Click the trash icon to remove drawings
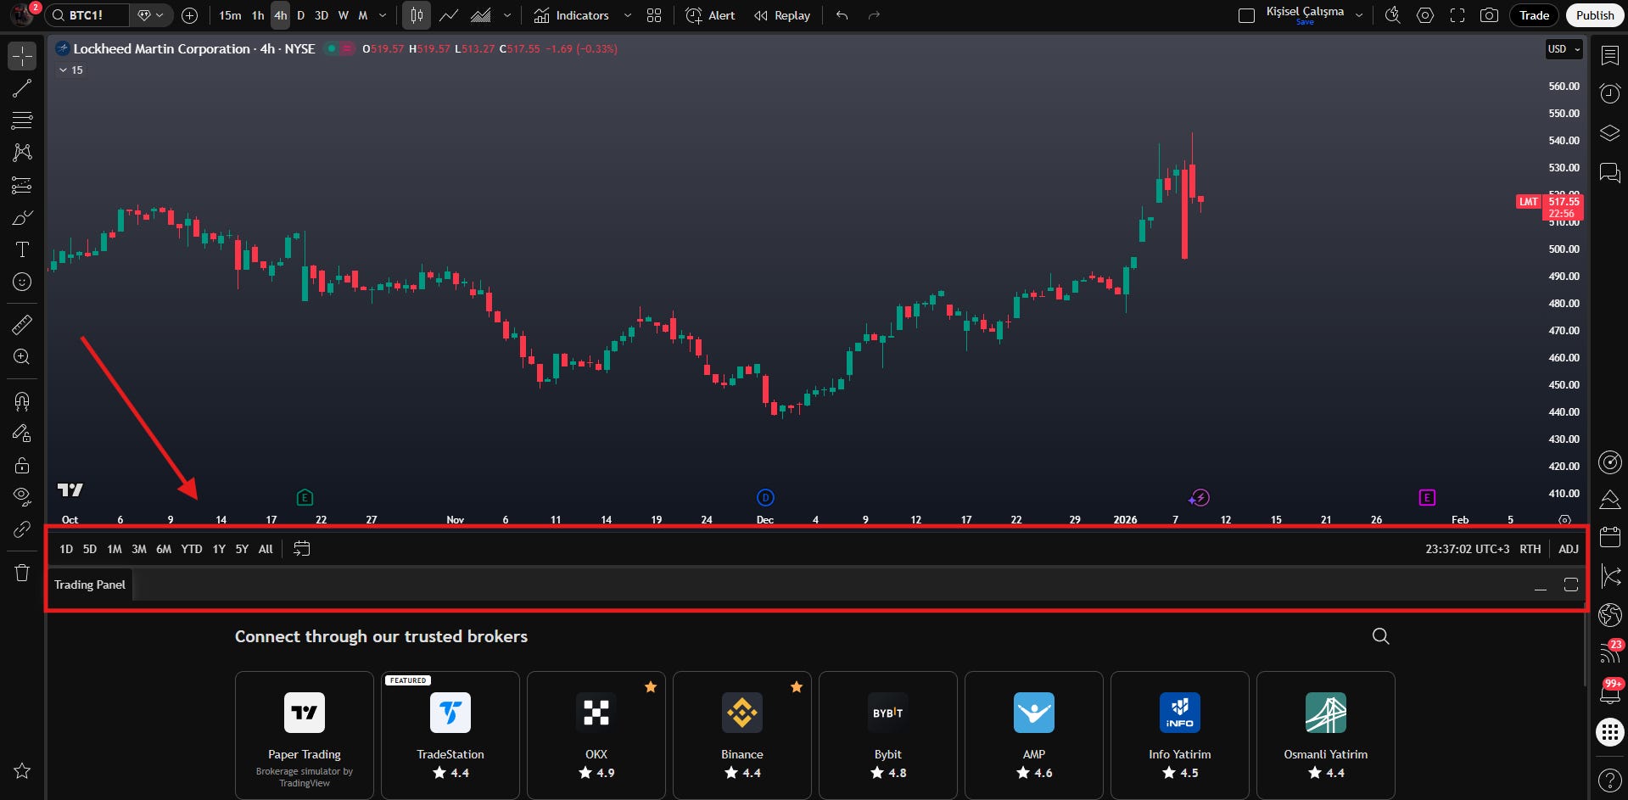 (22, 573)
